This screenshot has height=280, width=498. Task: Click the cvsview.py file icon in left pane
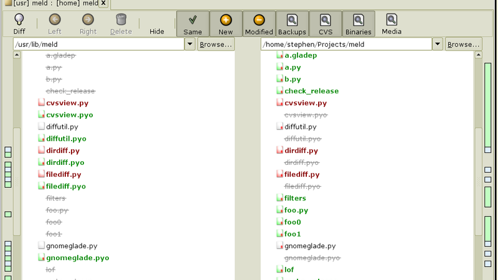pyautogui.click(x=41, y=103)
